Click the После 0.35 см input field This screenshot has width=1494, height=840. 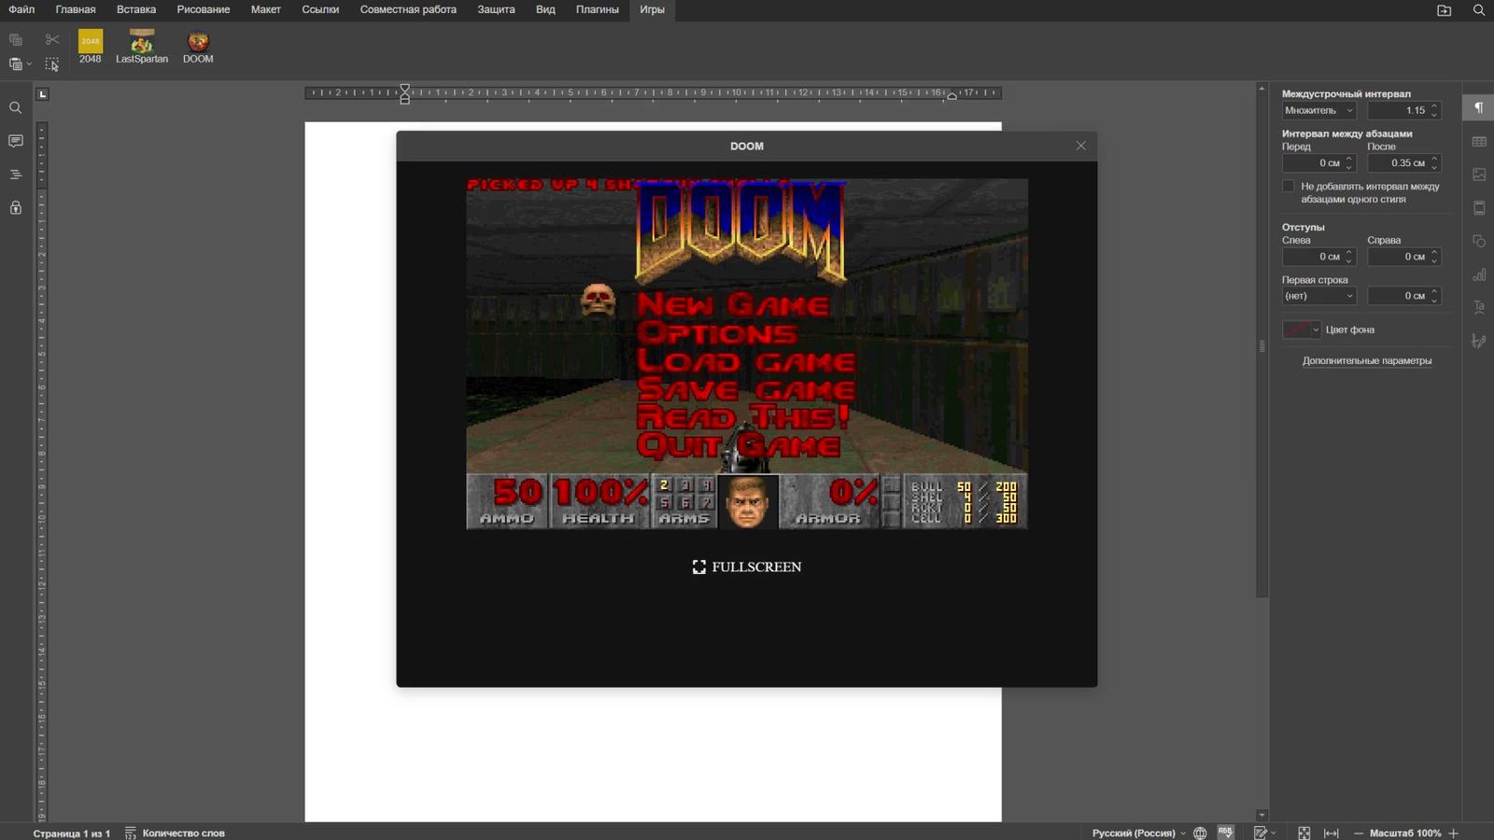[x=1404, y=163]
